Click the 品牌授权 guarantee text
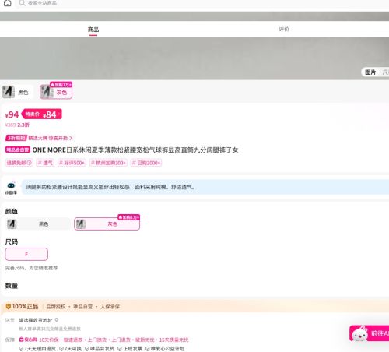 [x=56, y=307]
